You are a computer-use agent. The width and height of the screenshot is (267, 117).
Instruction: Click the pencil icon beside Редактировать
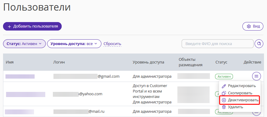tap(224, 86)
